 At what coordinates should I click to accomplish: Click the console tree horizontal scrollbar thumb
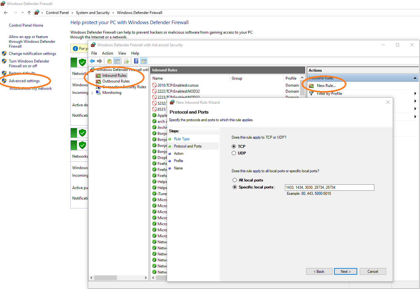(x=106, y=278)
